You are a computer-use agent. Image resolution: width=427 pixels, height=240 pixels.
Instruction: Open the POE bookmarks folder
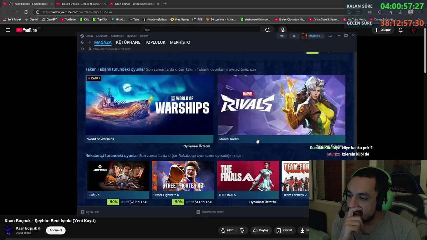tap(197, 20)
